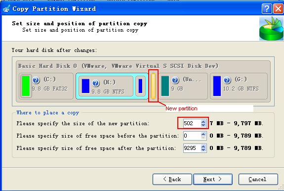Click the small blue block beside H: partition
This screenshot has width=284, height=191.
[x=140, y=86]
